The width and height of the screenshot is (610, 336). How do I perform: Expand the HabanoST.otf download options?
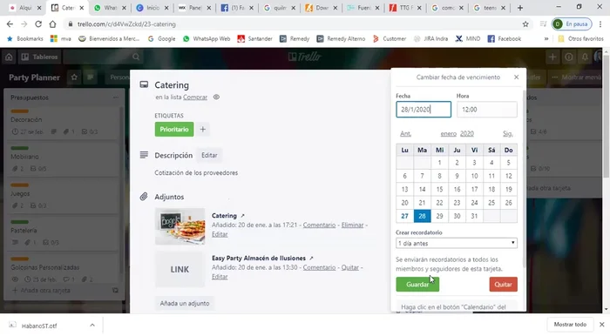(x=92, y=326)
